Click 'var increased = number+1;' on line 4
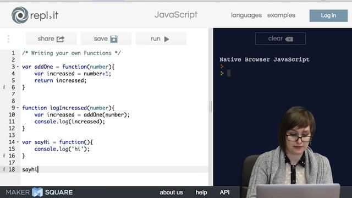The image size is (352, 198). pos(73,74)
